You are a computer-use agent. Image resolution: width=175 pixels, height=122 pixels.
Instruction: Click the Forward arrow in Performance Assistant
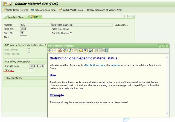[55, 50]
